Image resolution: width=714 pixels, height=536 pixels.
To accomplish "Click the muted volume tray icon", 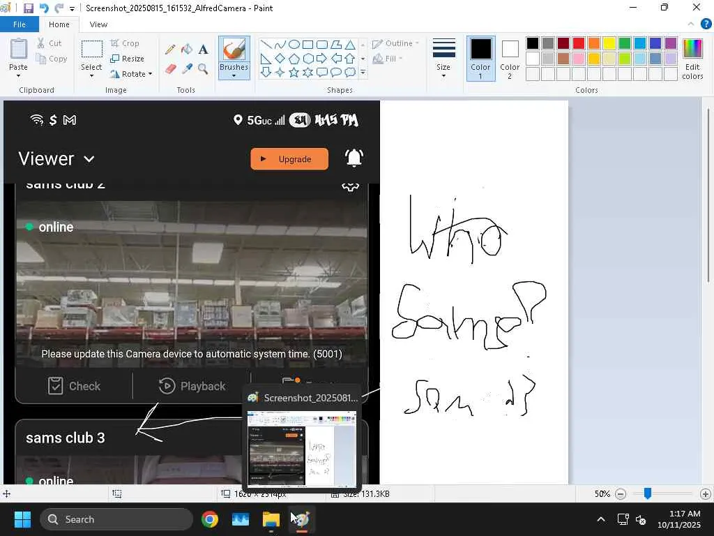I will [641, 519].
